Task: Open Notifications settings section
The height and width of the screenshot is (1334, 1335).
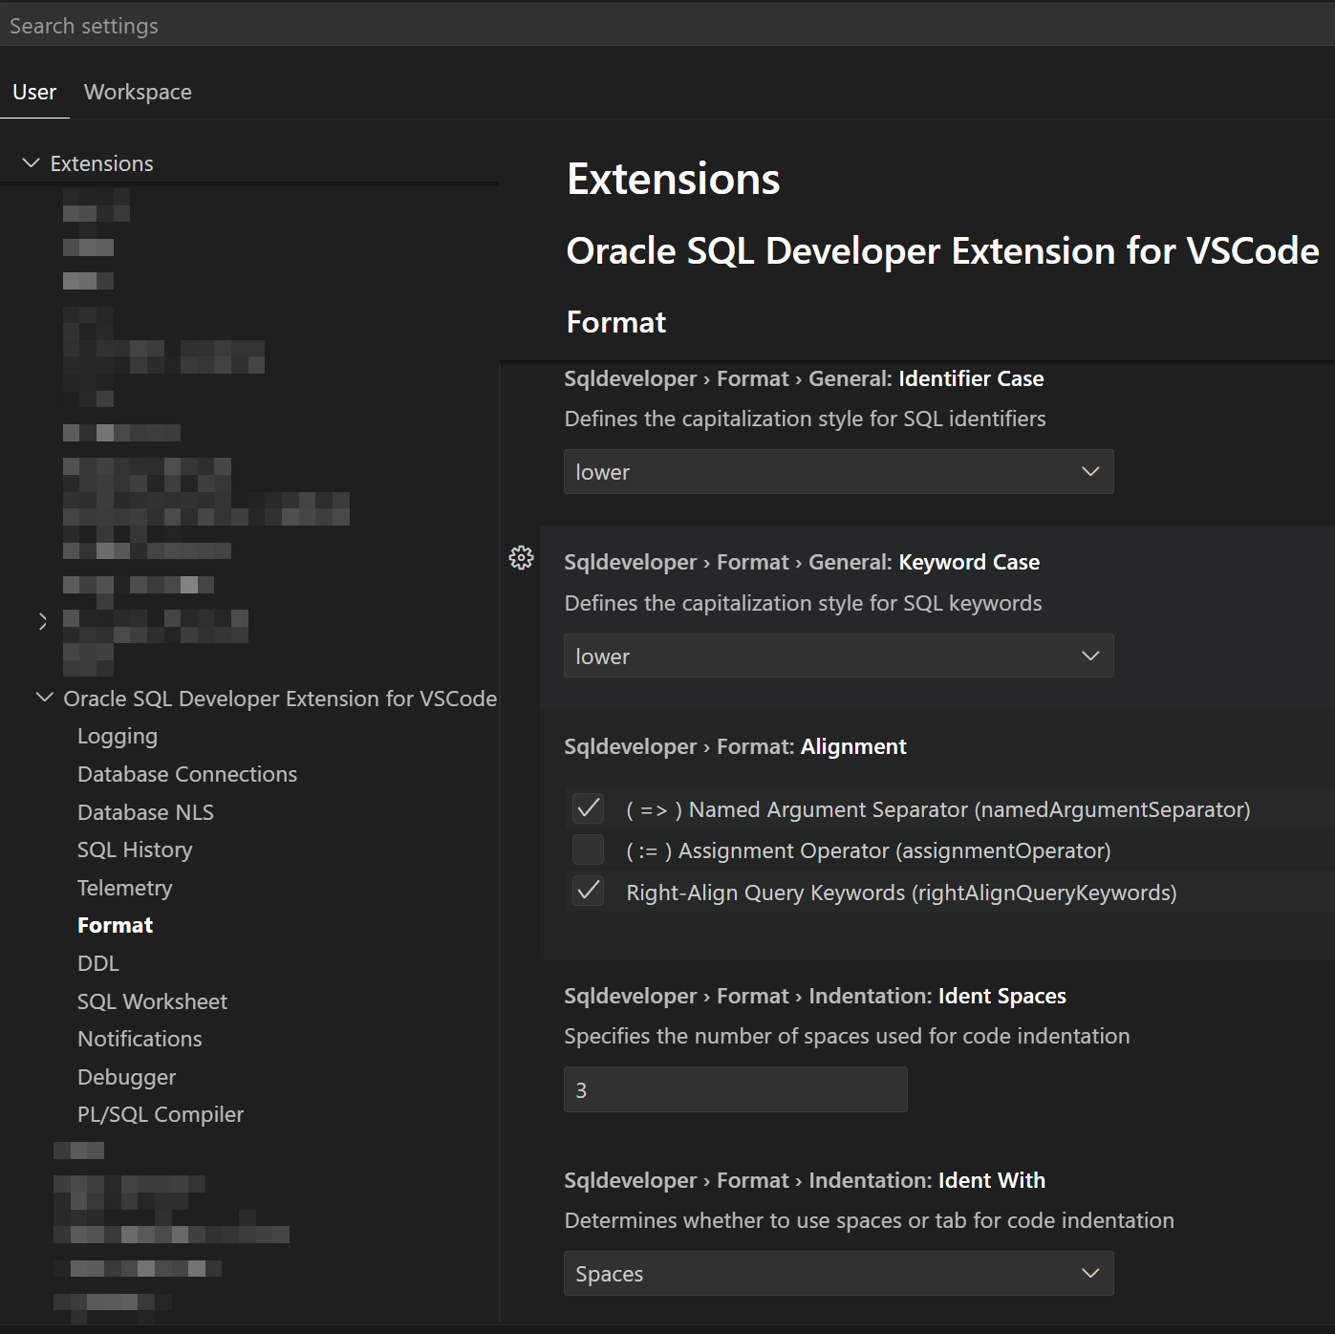Action: pos(140,1039)
